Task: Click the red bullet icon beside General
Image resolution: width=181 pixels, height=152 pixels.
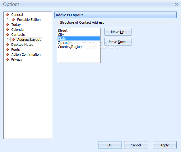Action: tap(7, 15)
